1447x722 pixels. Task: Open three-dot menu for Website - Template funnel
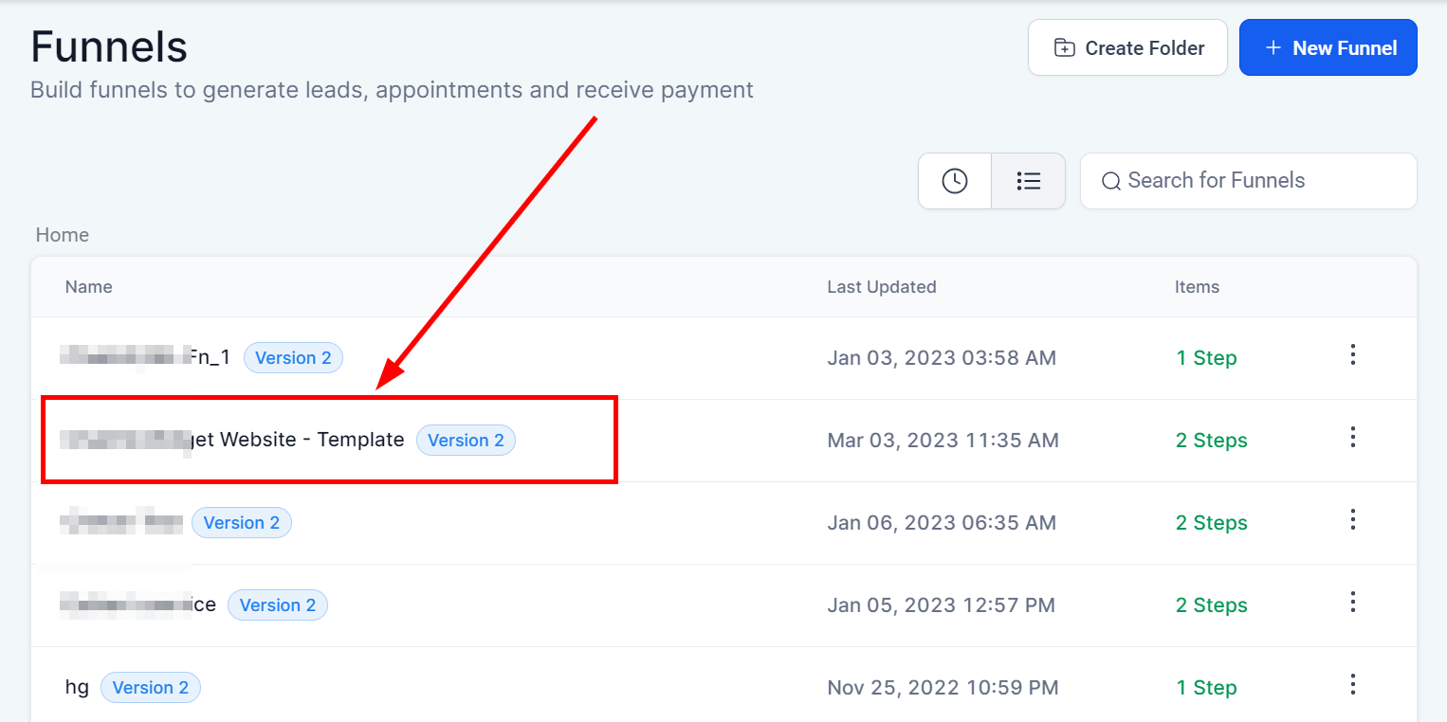(1353, 438)
